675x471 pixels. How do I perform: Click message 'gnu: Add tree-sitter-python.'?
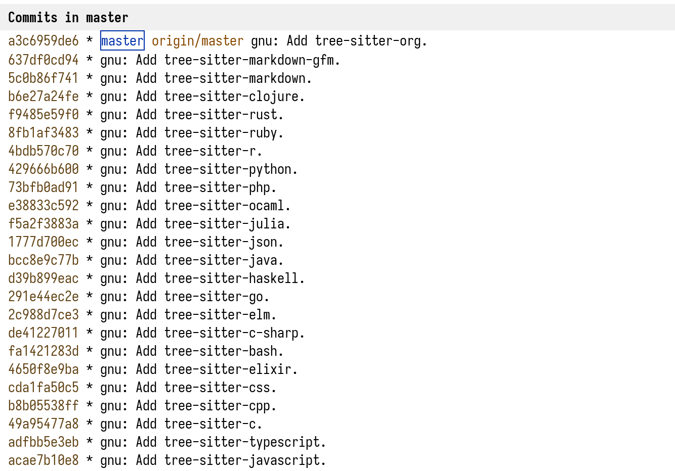point(199,169)
